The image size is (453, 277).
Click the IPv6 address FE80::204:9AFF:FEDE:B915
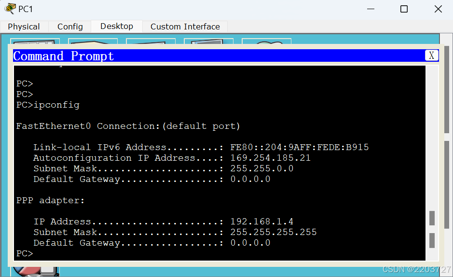299,147
